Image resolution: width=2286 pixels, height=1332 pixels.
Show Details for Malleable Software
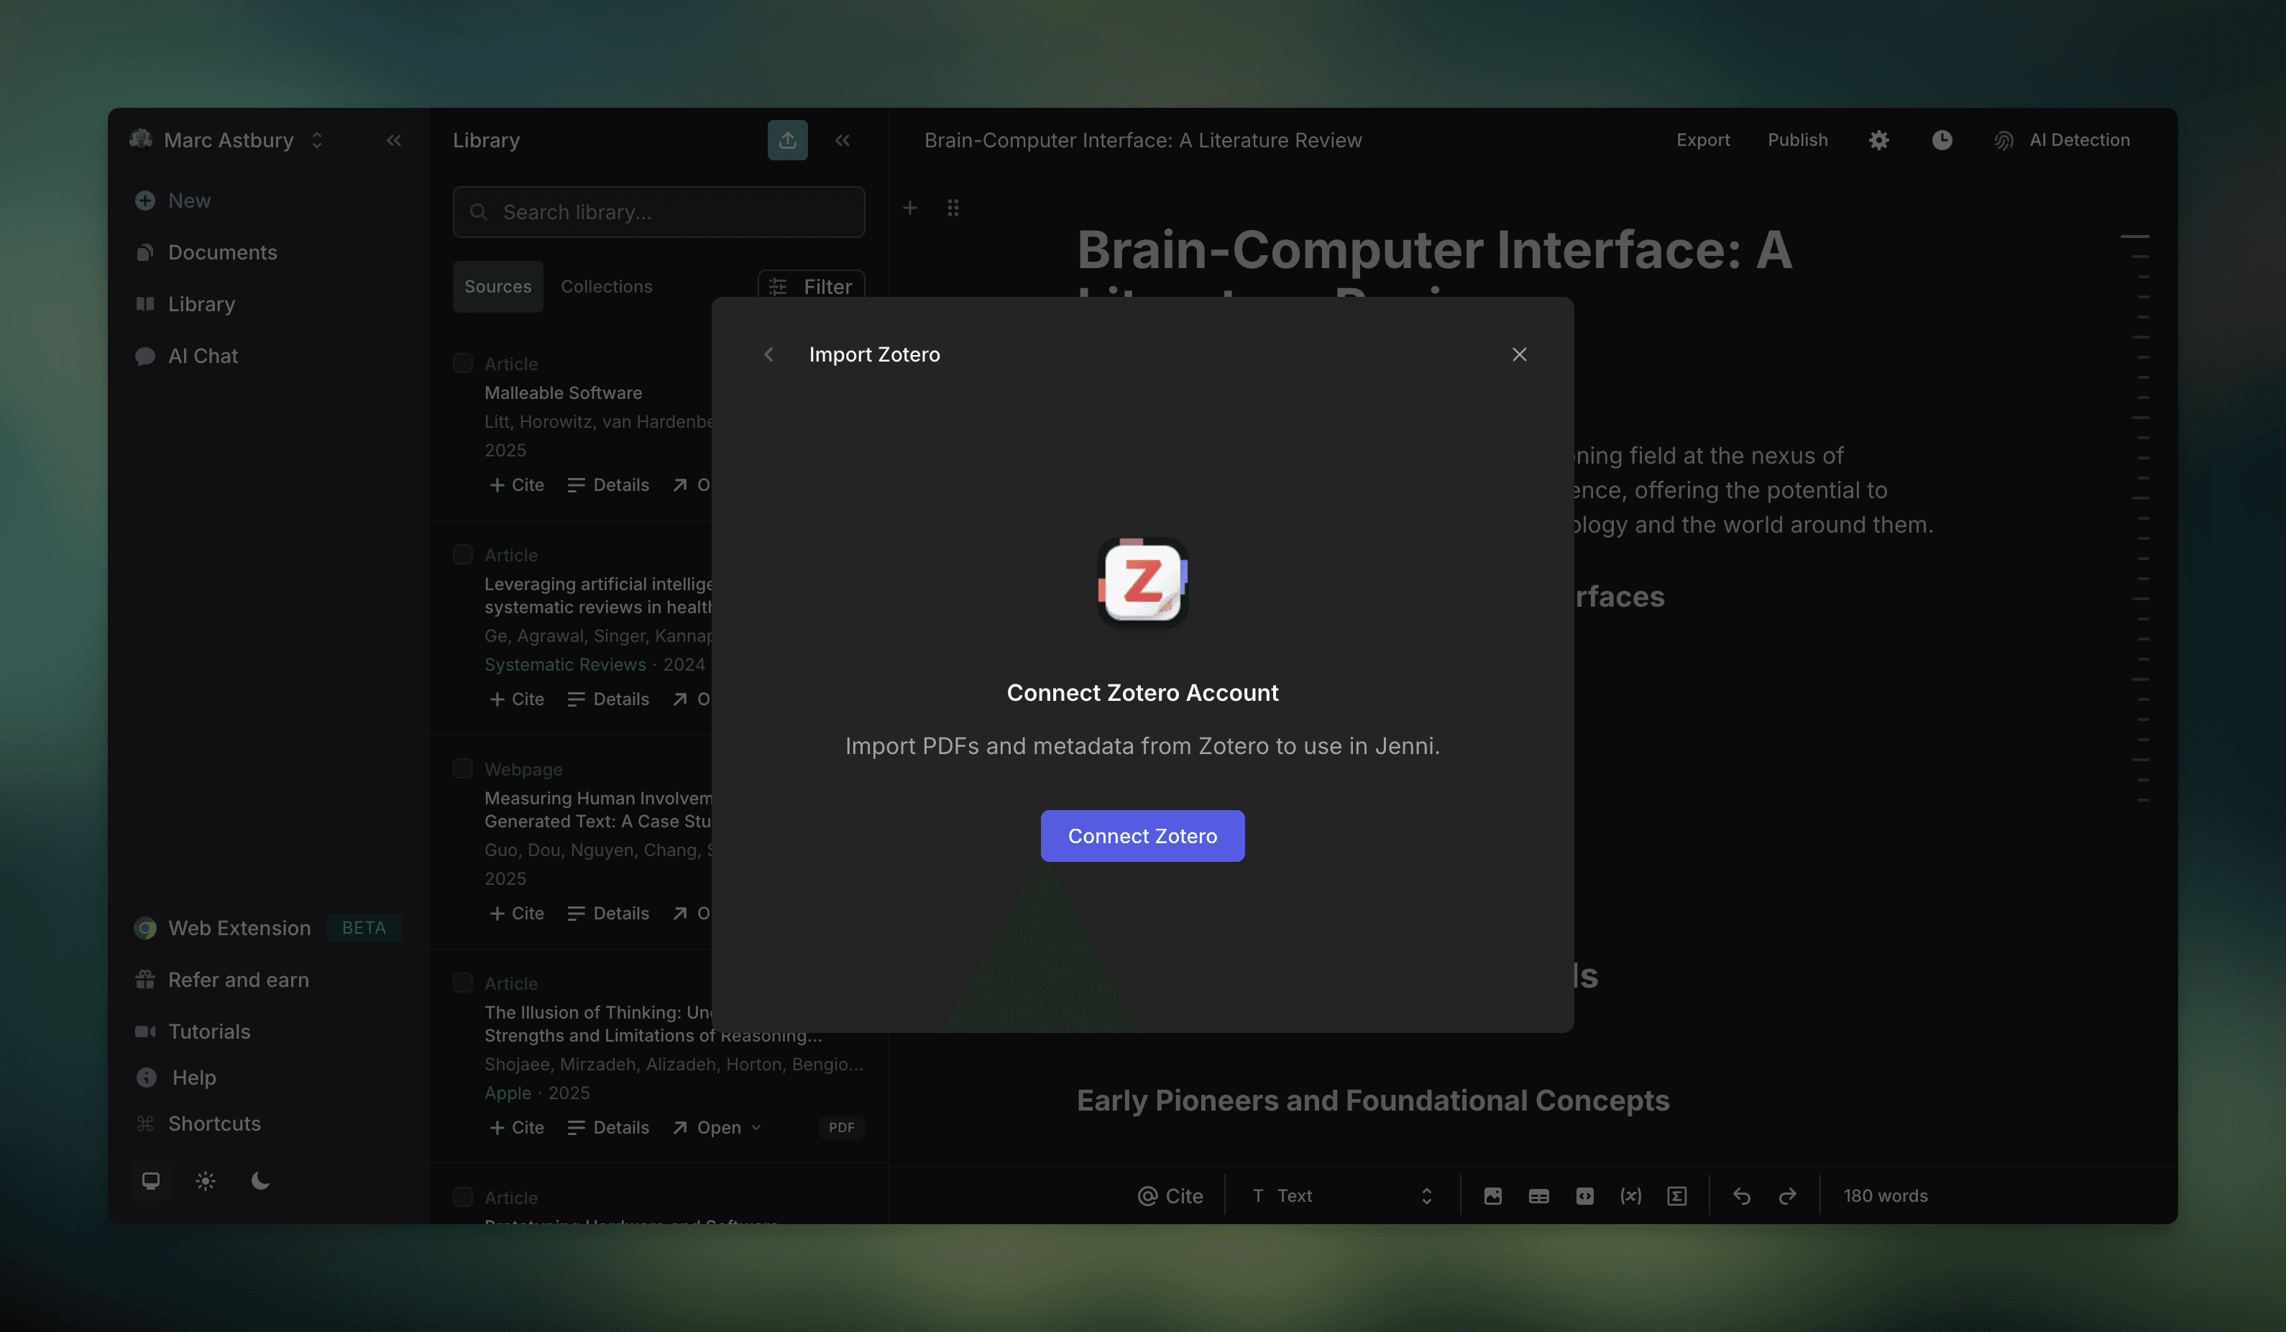609,485
